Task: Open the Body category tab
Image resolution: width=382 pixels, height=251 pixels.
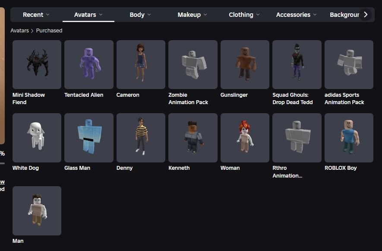Action: point(140,15)
